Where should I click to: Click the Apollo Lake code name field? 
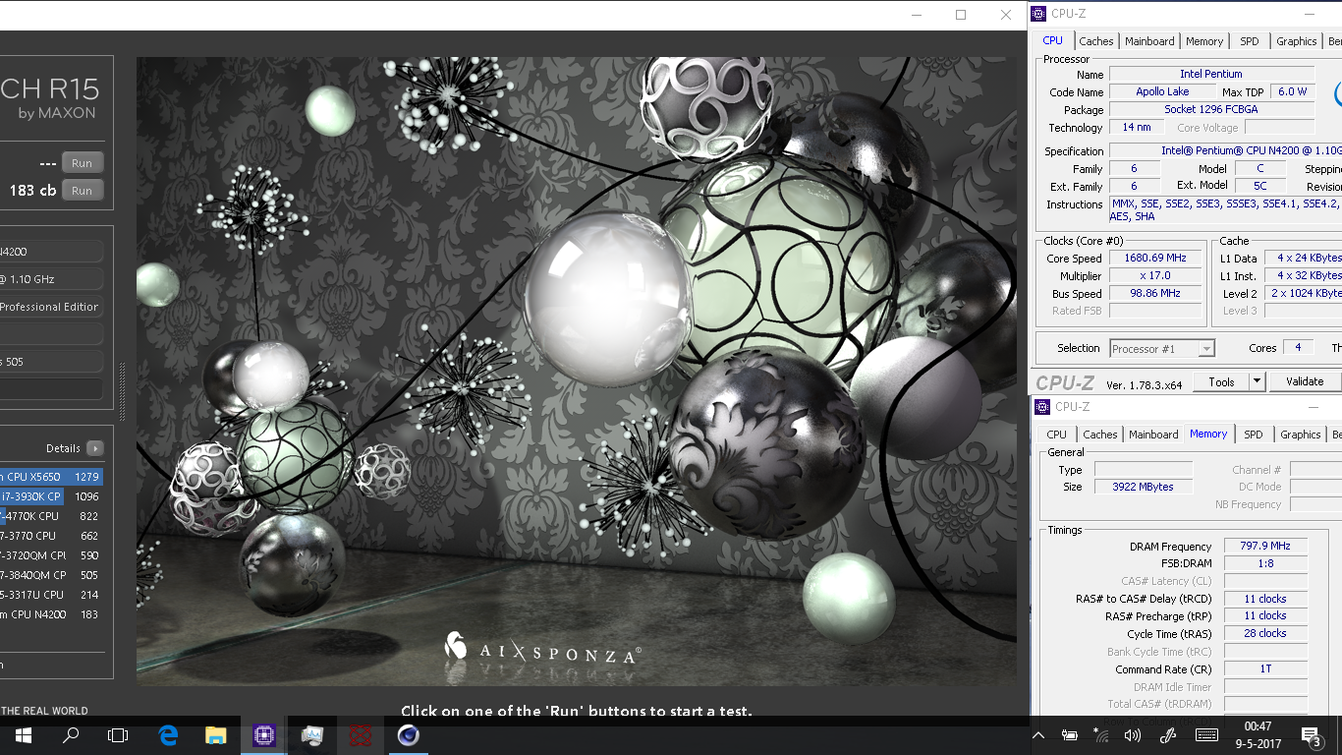point(1162,91)
